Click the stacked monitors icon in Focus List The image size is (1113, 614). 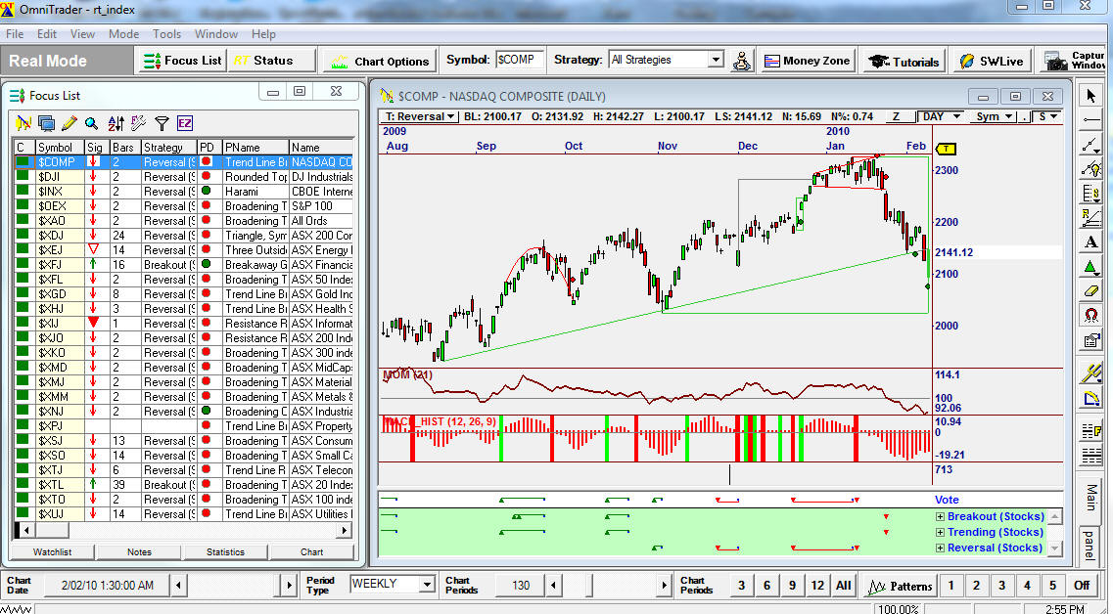[x=46, y=123]
